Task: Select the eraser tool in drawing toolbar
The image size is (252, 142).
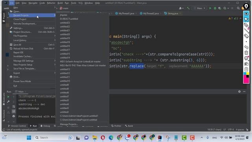Action: [246, 36]
